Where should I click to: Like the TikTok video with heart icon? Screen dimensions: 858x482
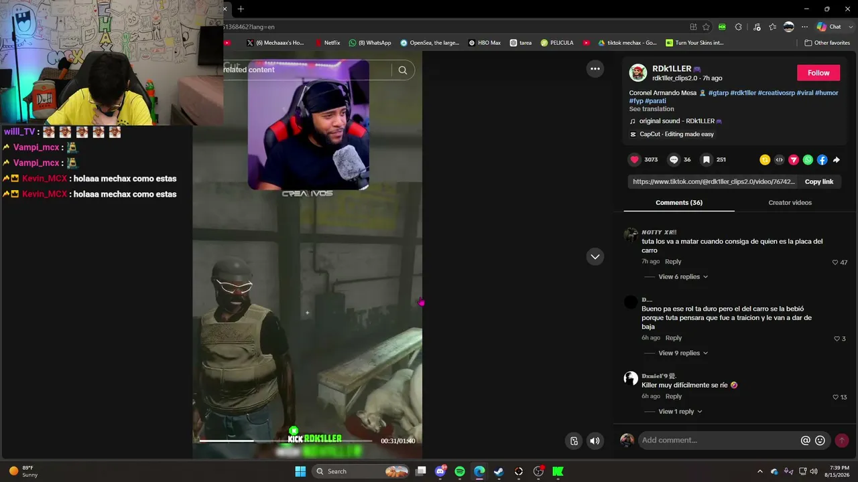click(x=634, y=159)
